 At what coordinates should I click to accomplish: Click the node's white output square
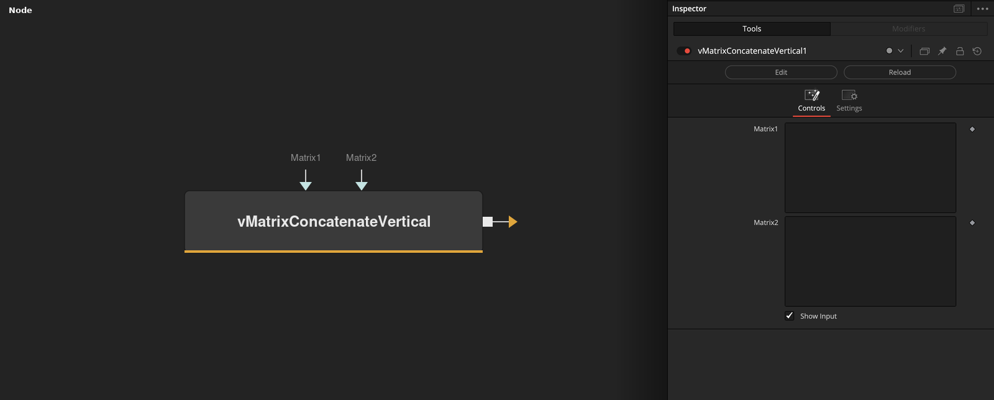pos(488,222)
